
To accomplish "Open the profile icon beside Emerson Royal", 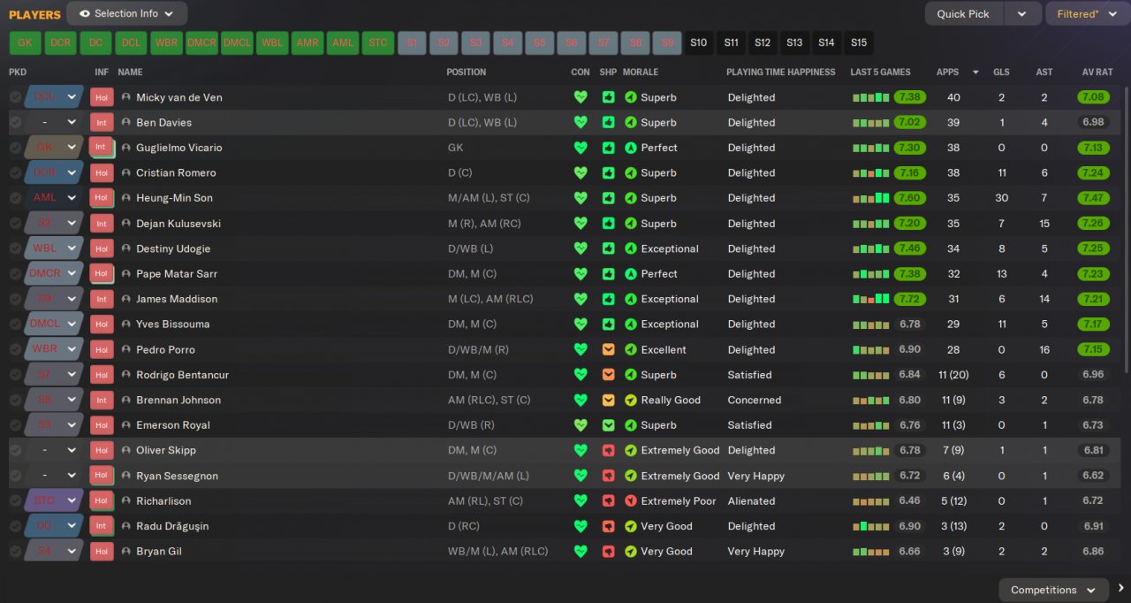I will point(126,425).
